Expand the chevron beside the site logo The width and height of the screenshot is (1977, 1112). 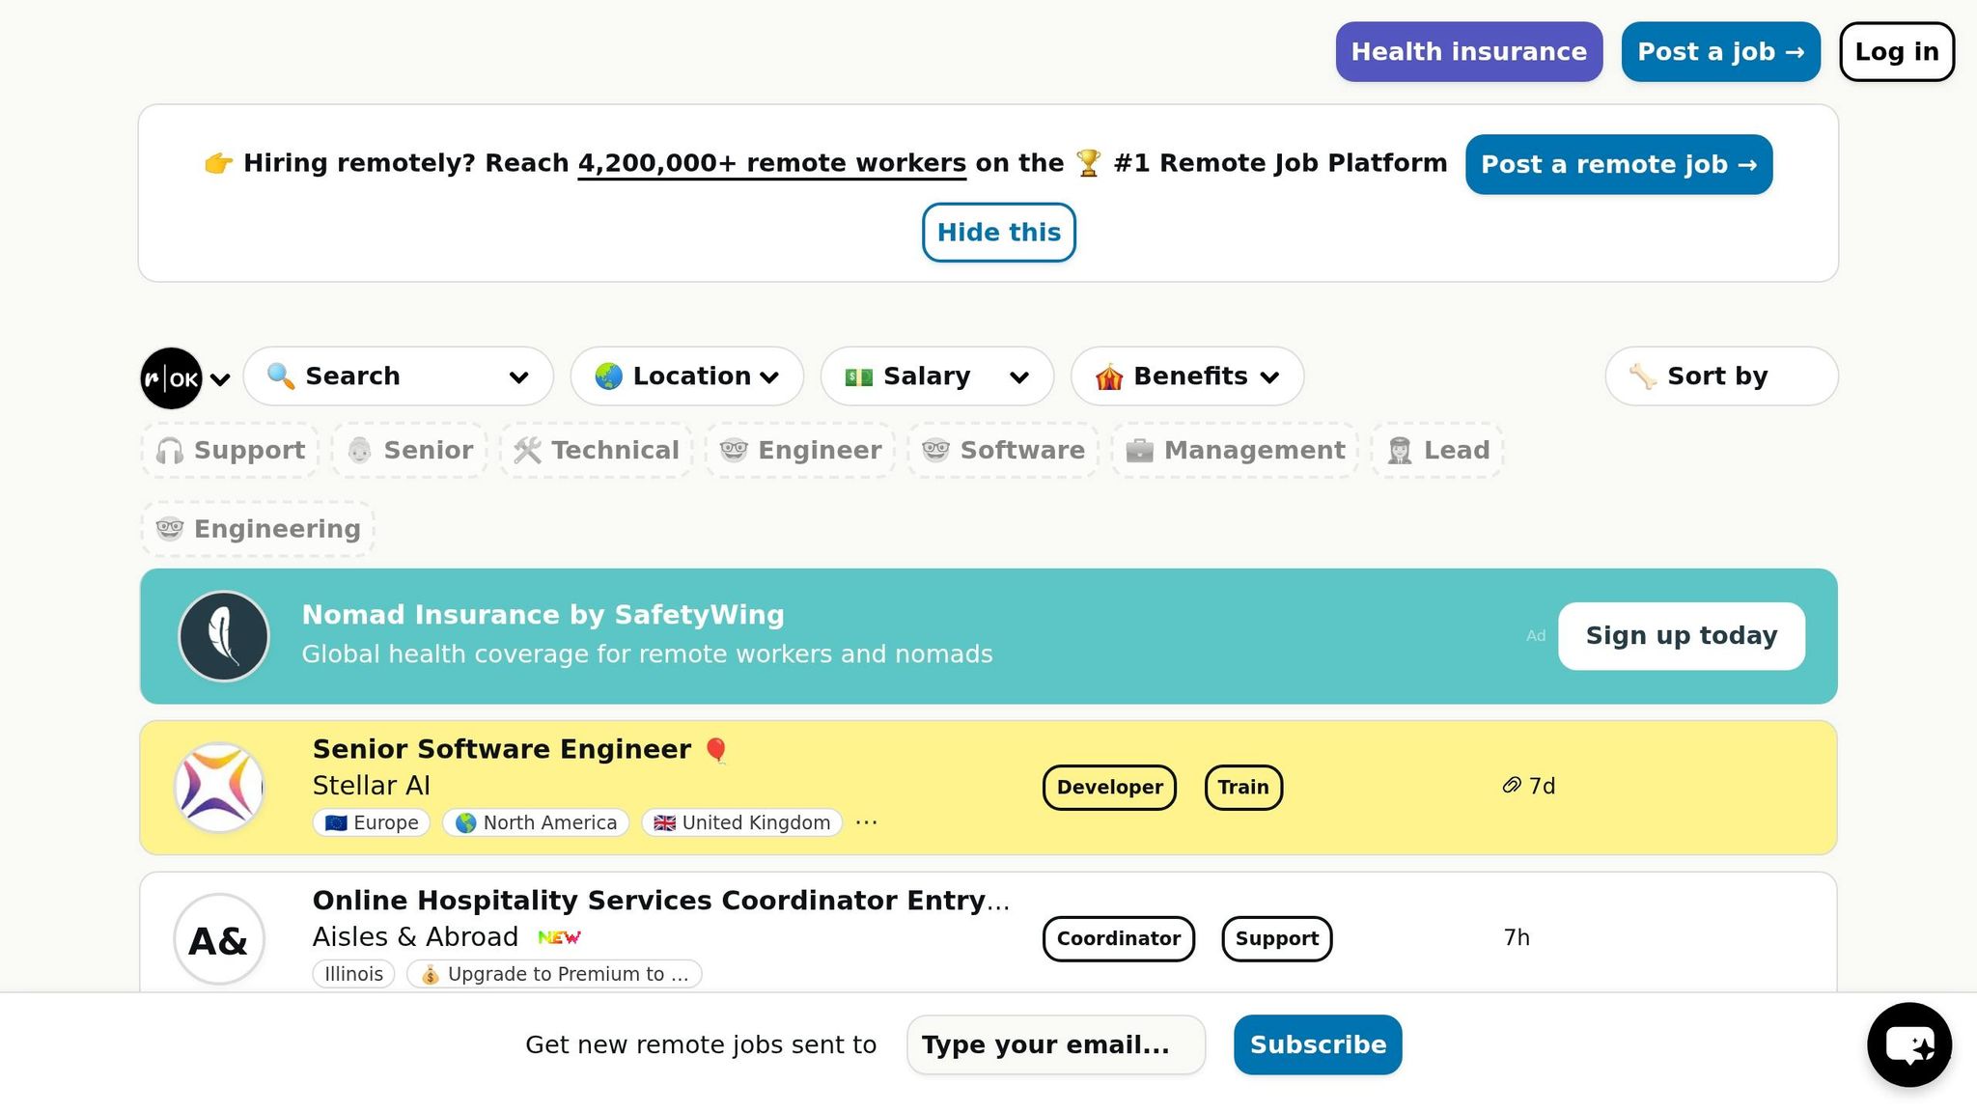[220, 379]
